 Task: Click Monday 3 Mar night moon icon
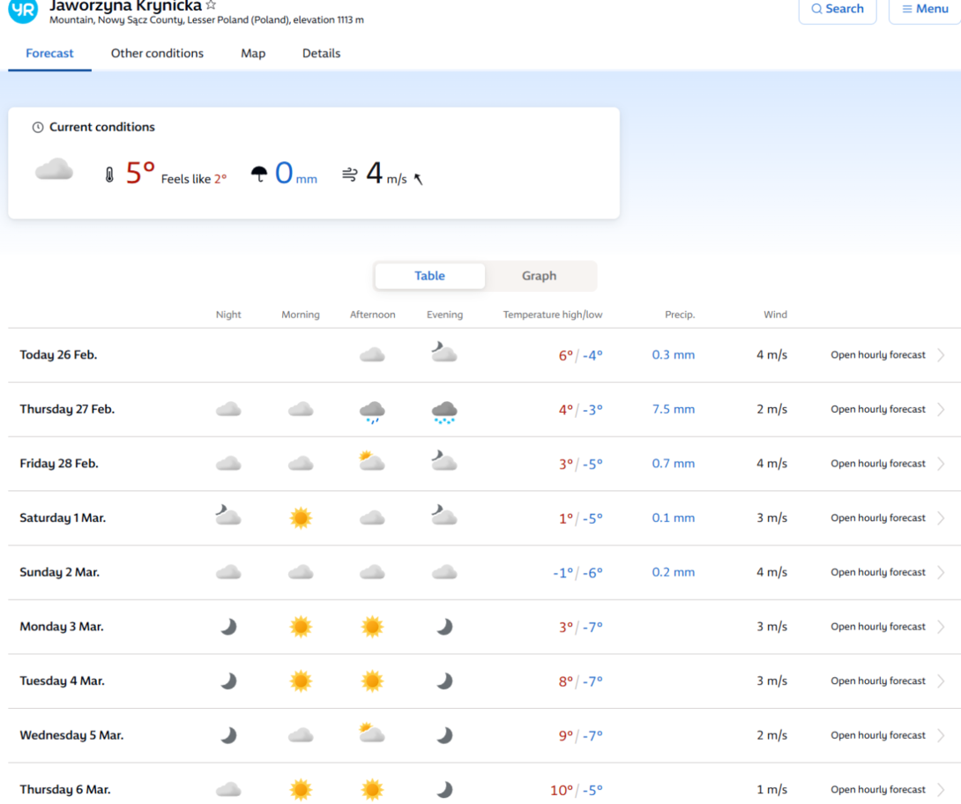click(228, 626)
